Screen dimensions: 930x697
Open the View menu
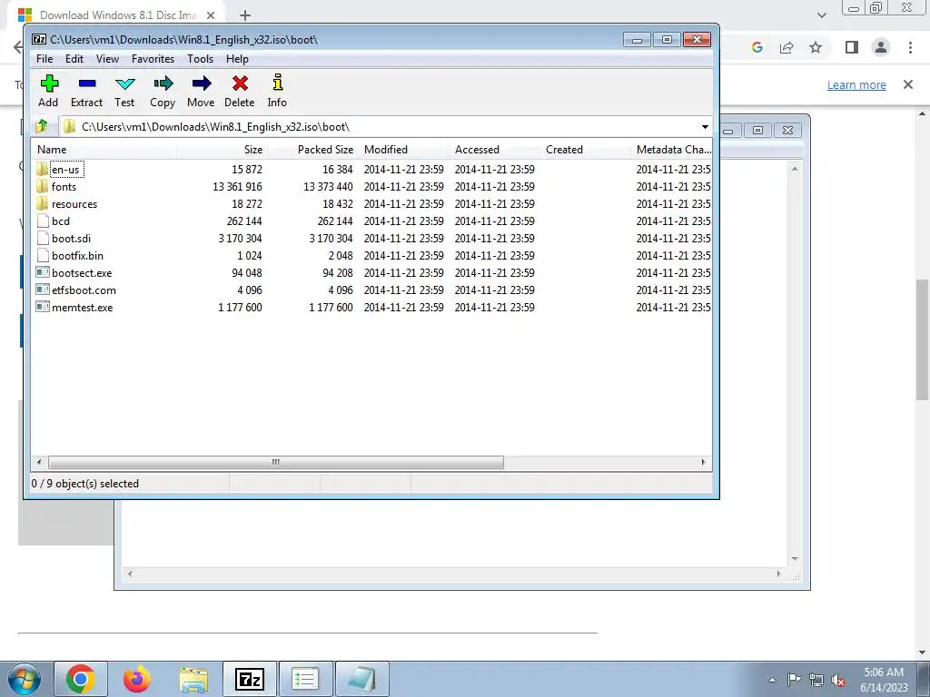pyautogui.click(x=107, y=59)
